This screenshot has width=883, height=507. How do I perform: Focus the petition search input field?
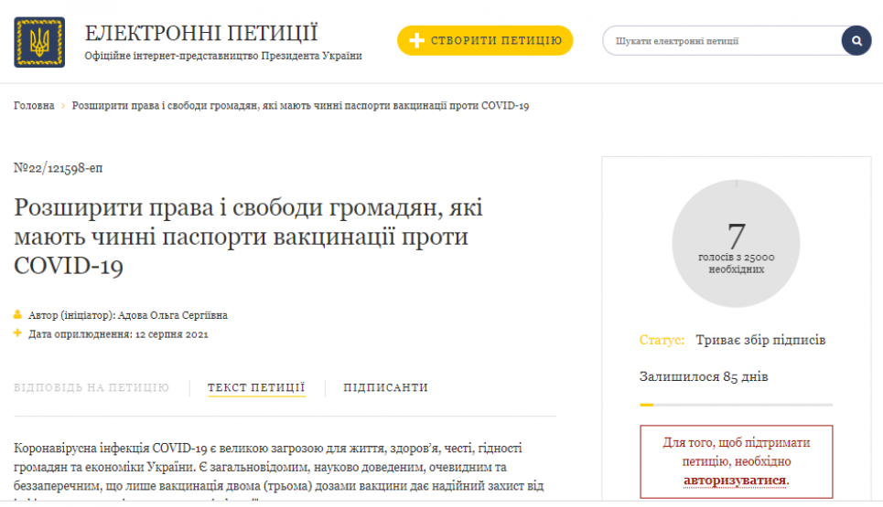point(723,41)
